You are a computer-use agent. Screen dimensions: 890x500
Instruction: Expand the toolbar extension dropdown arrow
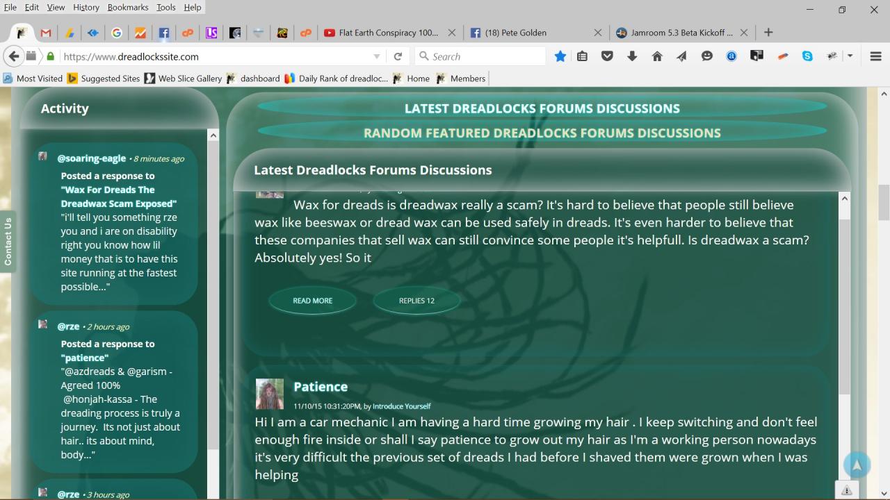coord(850,56)
